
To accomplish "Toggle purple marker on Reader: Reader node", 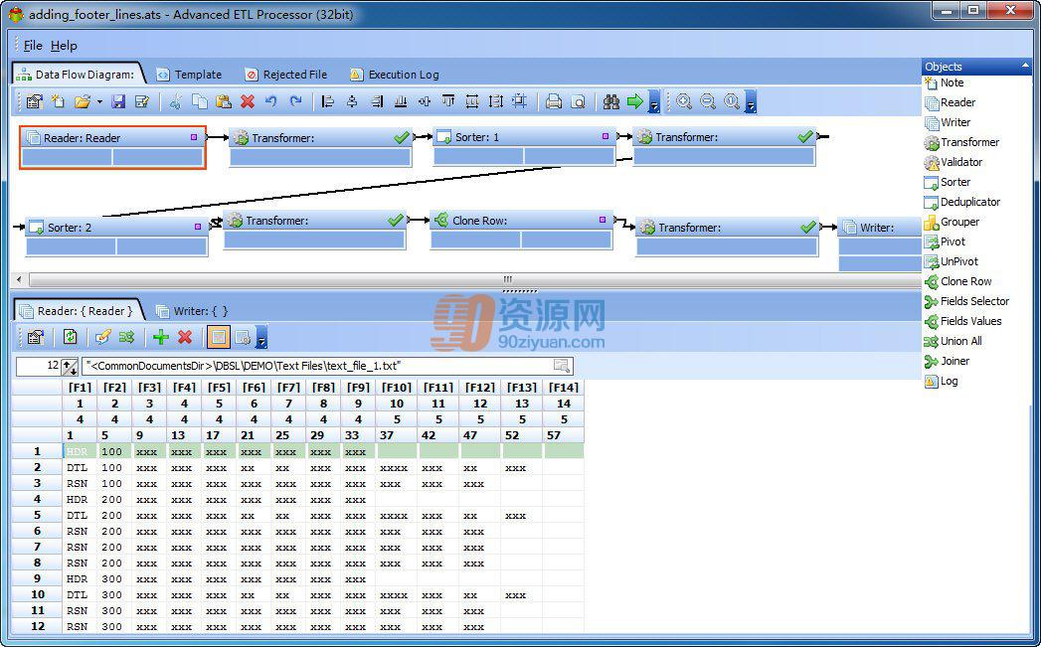I will (194, 137).
